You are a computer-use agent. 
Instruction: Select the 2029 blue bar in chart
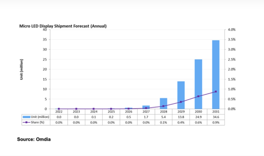(x=181, y=95)
